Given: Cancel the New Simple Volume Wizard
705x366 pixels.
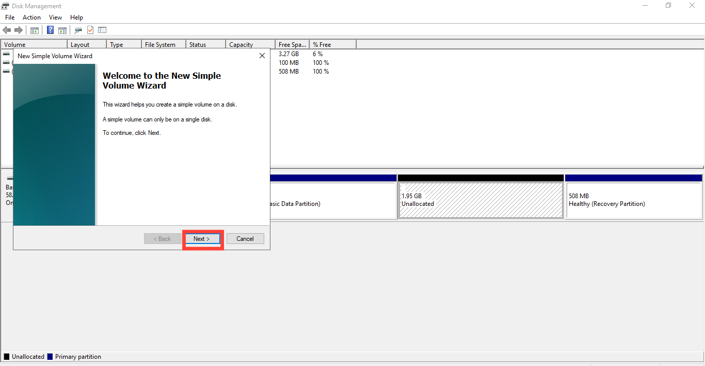Looking at the screenshot, I should click(x=245, y=238).
